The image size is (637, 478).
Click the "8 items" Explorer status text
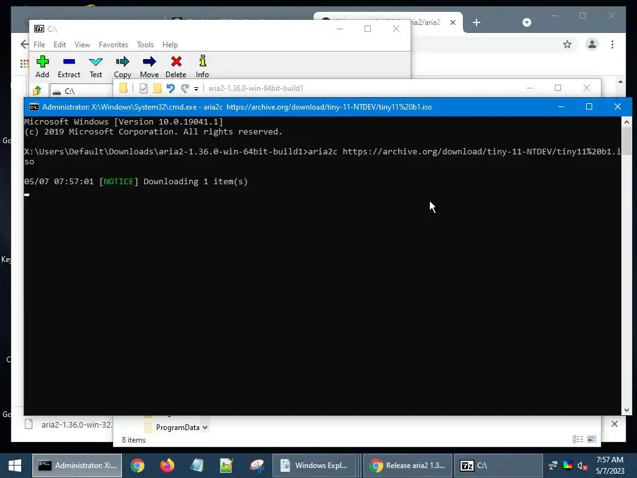click(x=134, y=440)
